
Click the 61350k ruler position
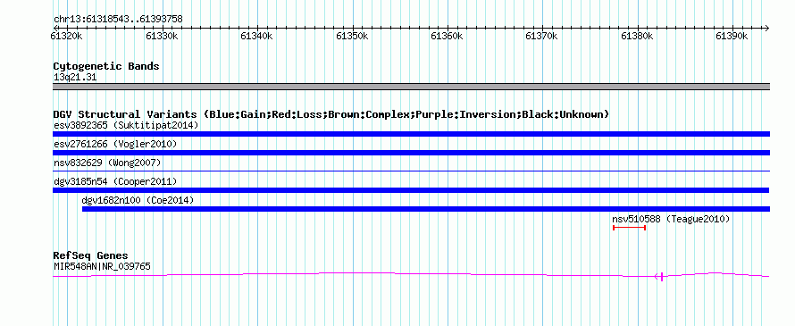(x=352, y=36)
